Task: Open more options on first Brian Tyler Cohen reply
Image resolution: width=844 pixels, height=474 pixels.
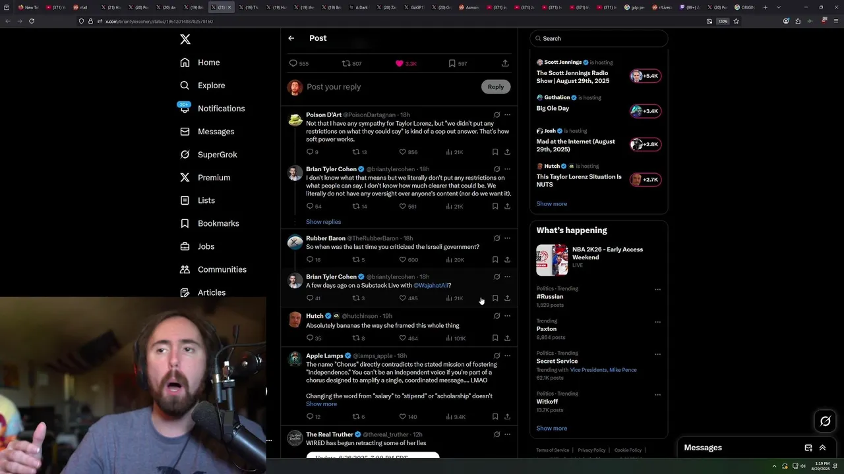Action: pyautogui.click(x=507, y=169)
